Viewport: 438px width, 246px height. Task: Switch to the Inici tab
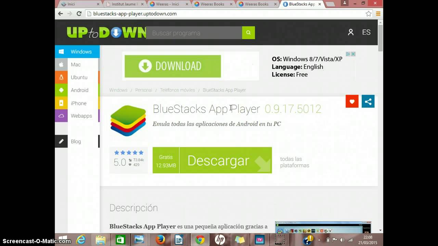click(x=80, y=4)
